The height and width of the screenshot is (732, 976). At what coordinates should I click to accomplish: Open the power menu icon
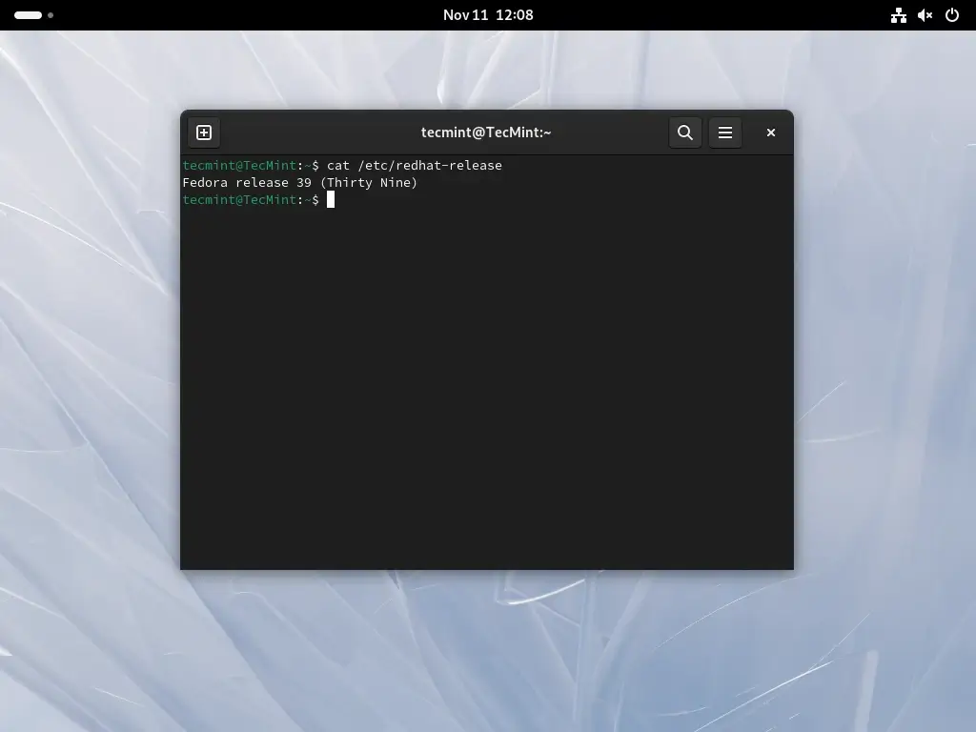click(x=952, y=15)
